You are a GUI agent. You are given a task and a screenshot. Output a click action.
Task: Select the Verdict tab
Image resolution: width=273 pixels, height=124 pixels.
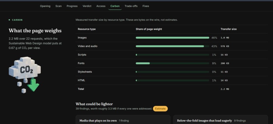pyautogui.click(x=87, y=6)
